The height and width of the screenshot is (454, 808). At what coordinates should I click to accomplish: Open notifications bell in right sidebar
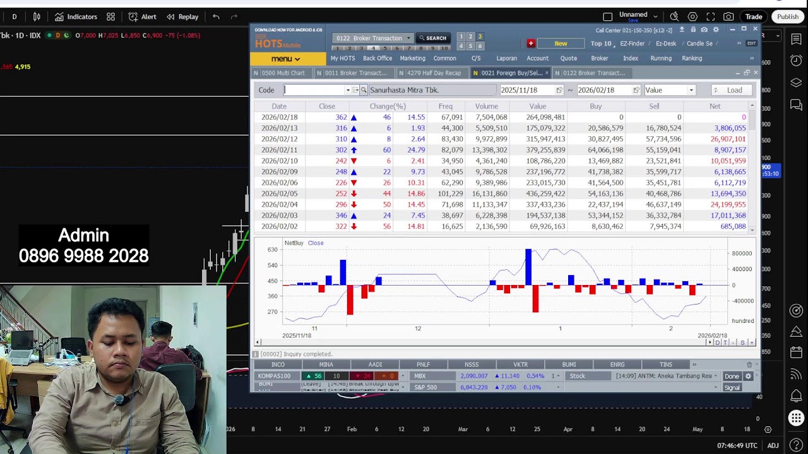pyautogui.click(x=796, y=396)
